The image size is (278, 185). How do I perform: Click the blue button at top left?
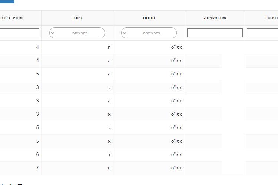[7, 1]
